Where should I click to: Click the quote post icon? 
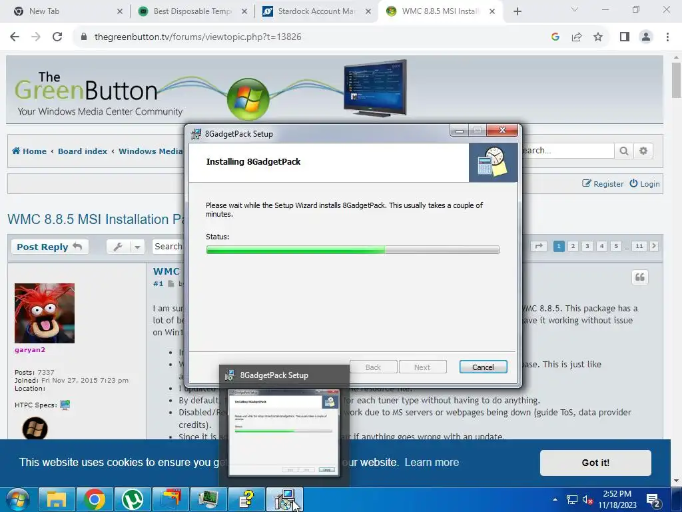pos(640,277)
